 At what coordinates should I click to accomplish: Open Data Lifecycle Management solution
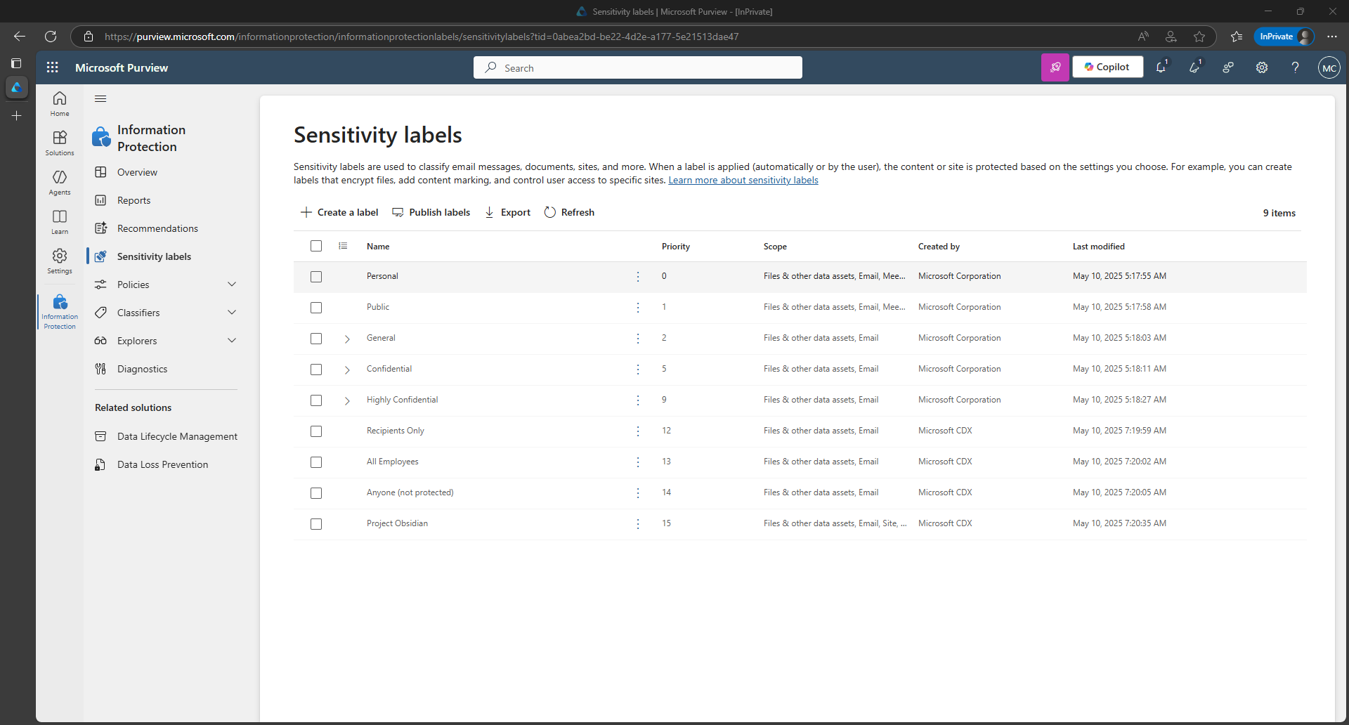[x=177, y=436]
